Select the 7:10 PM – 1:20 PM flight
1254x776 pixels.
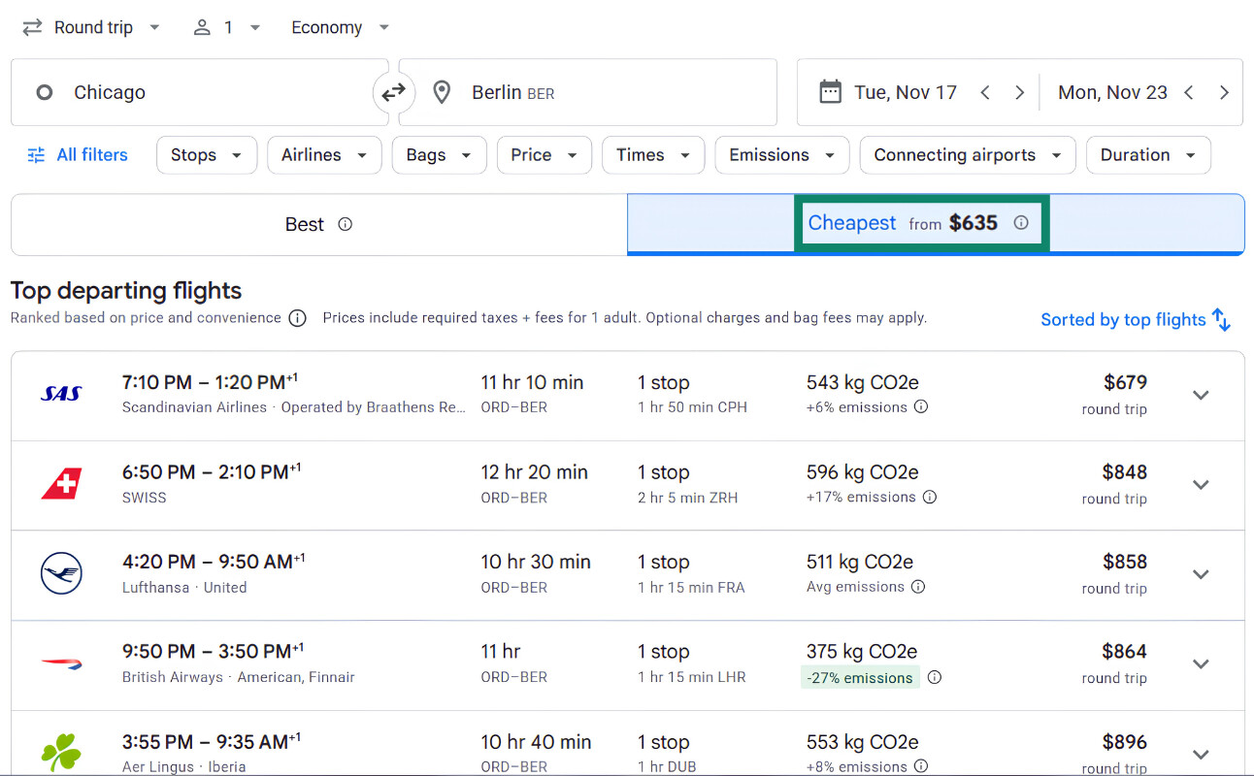(x=627, y=395)
